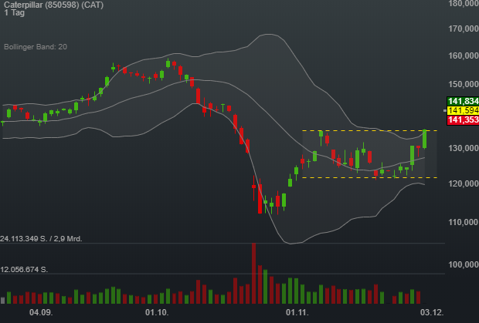Click the 03.12. date label
This screenshot has height=323, width=479.
pyautogui.click(x=432, y=313)
